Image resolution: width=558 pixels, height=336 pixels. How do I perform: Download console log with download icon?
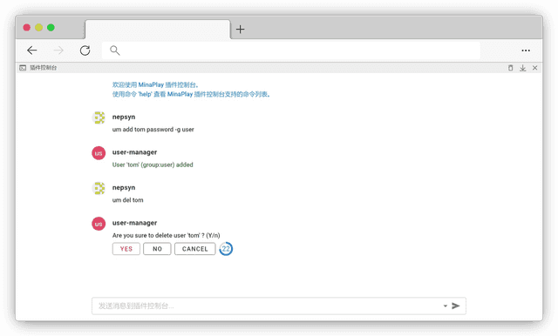pyautogui.click(x=522, y=68)
